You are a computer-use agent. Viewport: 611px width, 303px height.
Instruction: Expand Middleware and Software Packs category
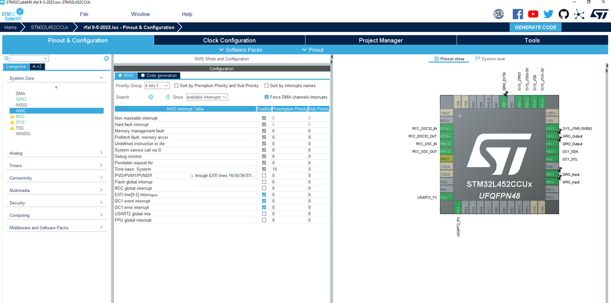(x=101, y=228)
